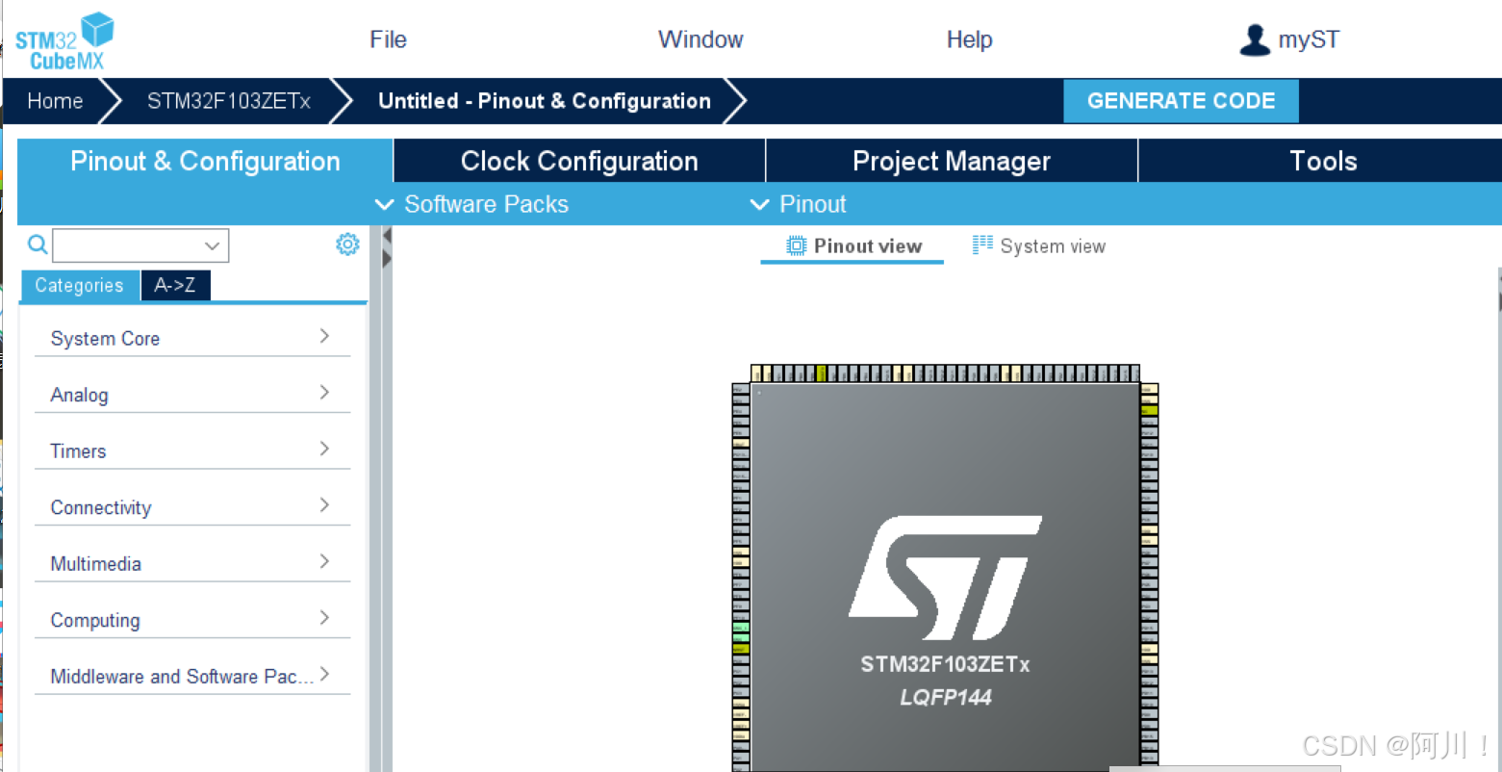The image size is (1502, 772).
Task: Collapse the left panel with the upper splitter arrow
Action: point(387,236)
